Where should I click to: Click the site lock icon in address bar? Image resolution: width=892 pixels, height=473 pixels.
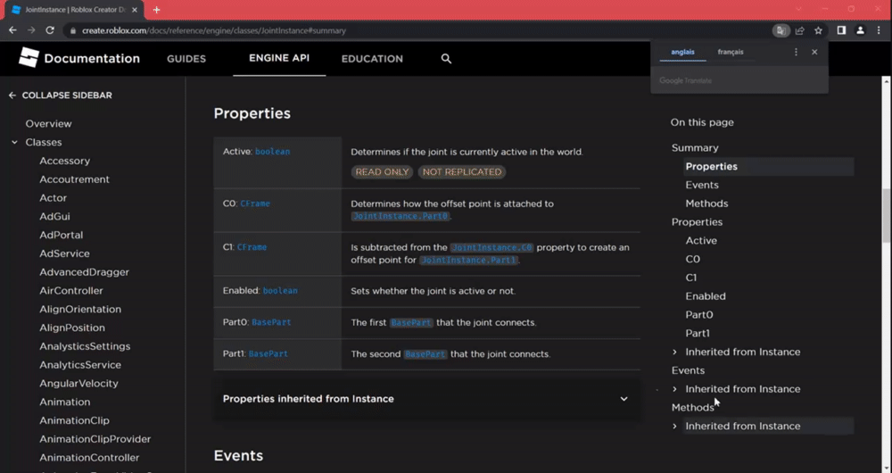click(x=73, y=30)
